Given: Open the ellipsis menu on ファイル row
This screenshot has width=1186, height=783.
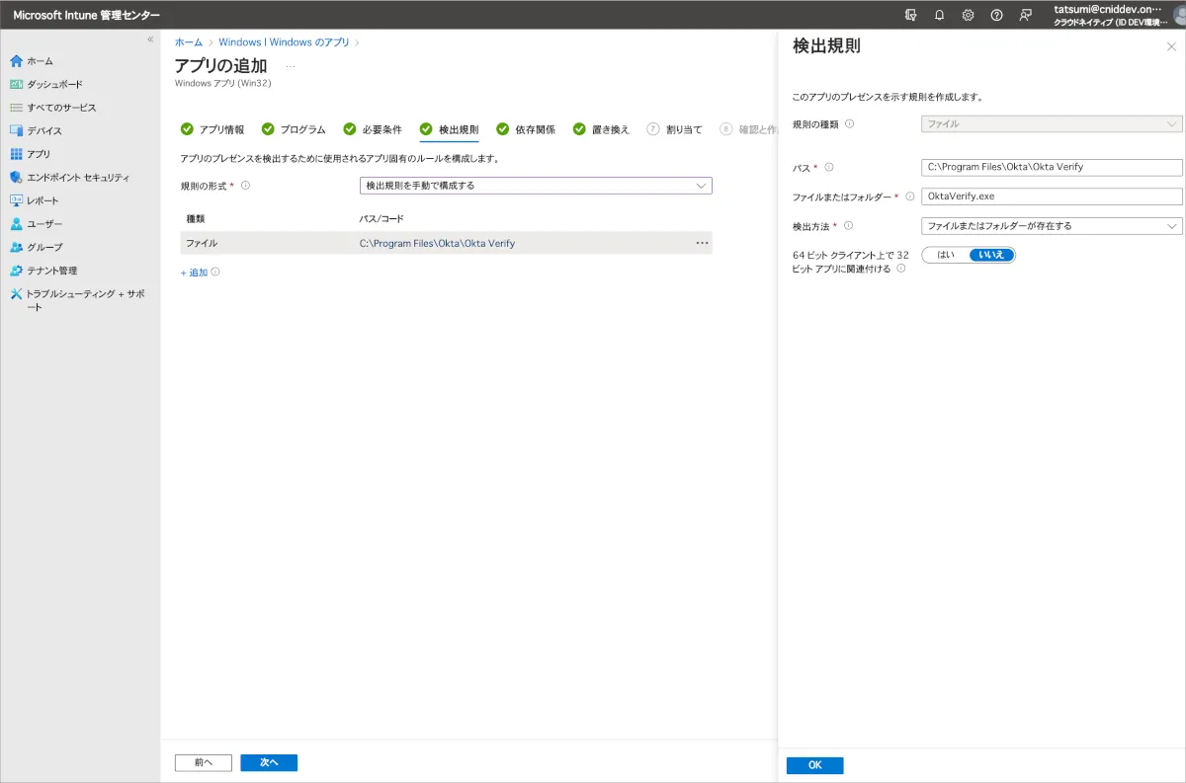Looking at the screenshot, I should (x=702, y=243).
